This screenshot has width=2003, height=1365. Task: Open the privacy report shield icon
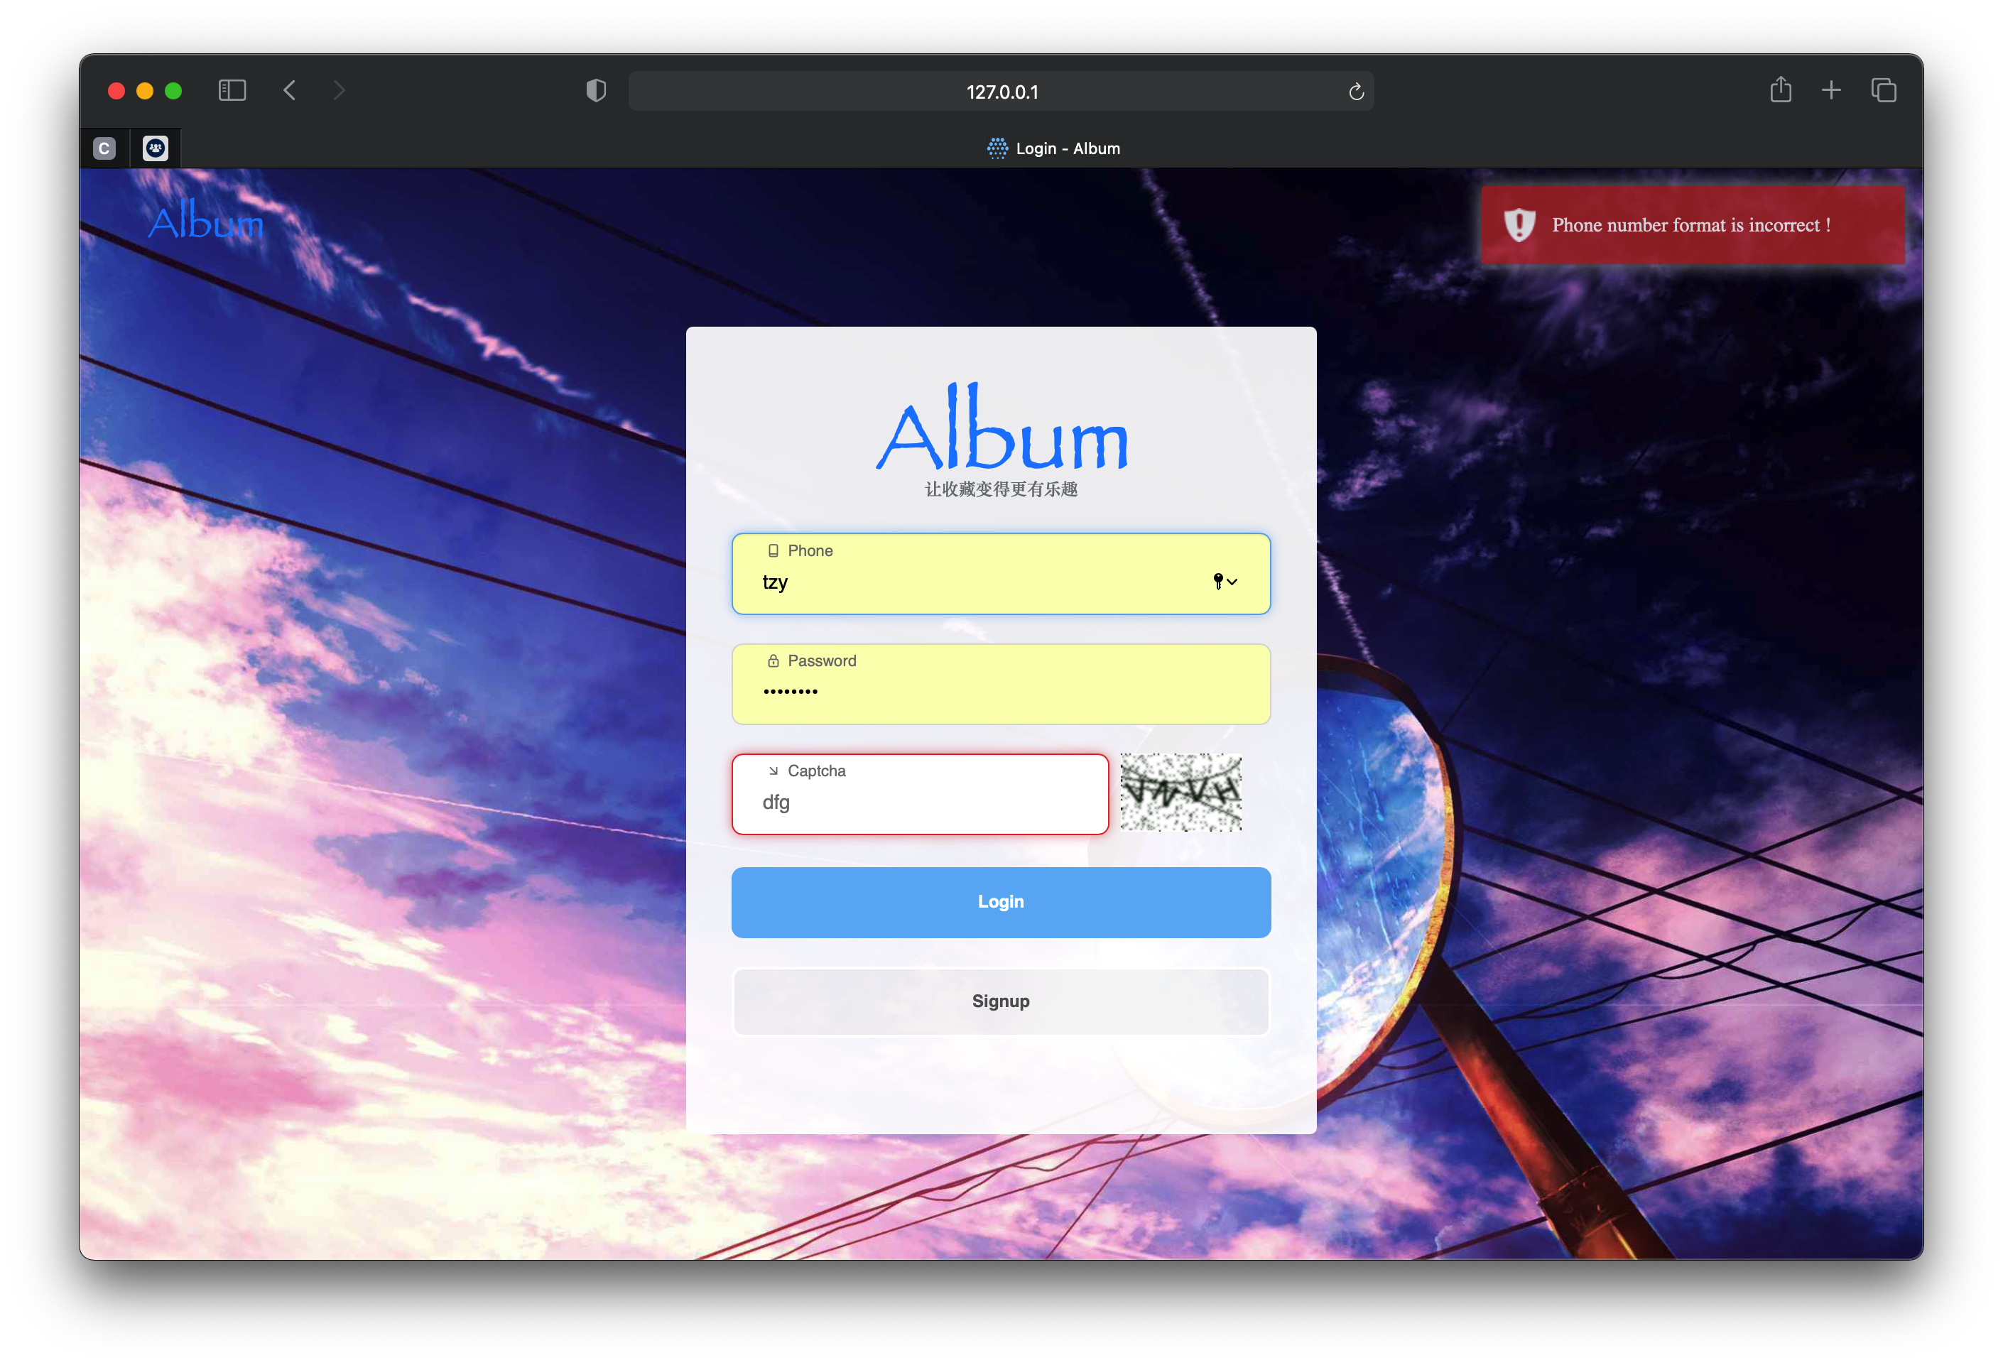(595, 90)
